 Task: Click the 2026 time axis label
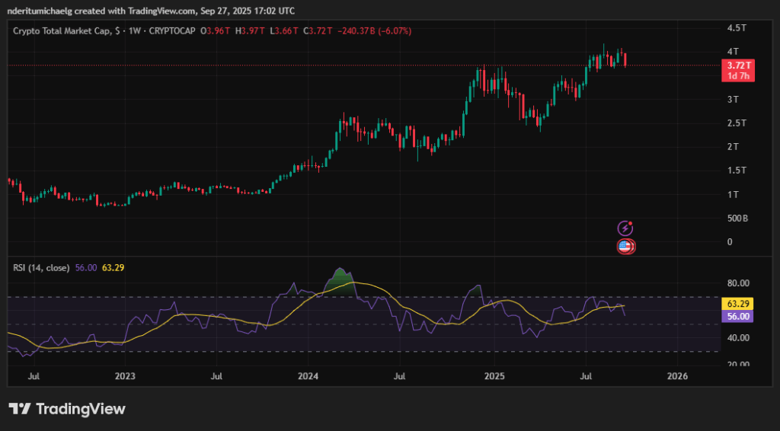[677, 376]
